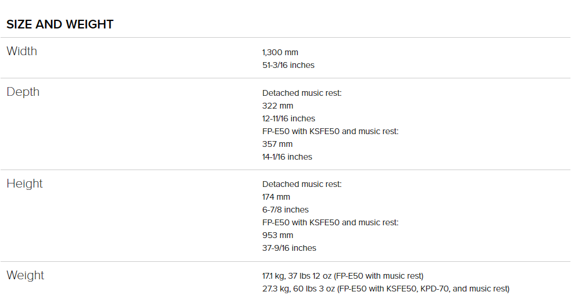Select the Depth row label
Screen dimensions: 578x299
point(23,92)
